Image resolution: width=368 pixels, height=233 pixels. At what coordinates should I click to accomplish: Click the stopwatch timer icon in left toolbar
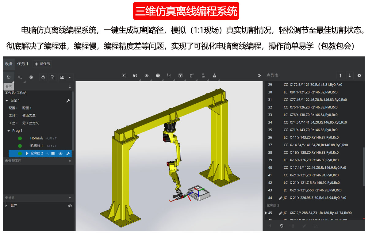point(43,77)
